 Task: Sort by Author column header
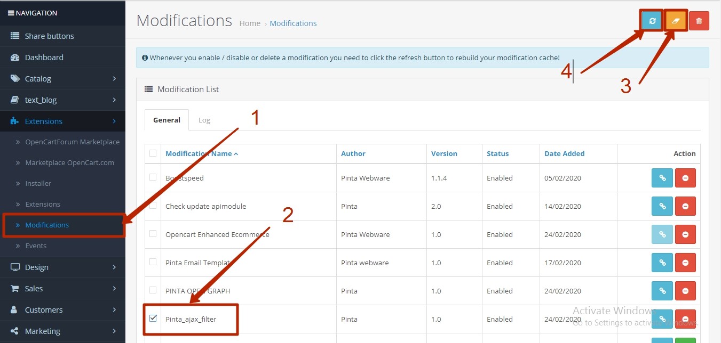353,153
